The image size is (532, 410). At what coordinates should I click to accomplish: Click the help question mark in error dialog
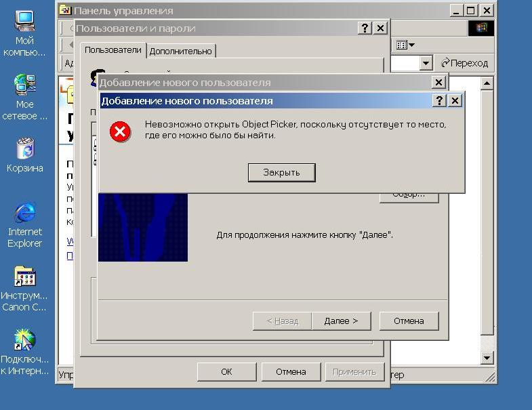point(439,101)
